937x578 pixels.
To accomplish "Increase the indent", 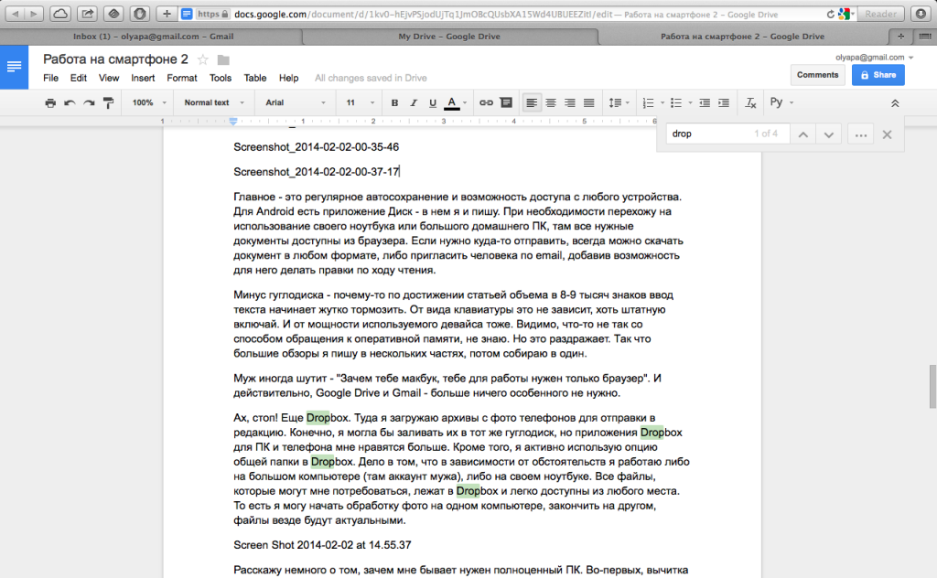I will click(724, 102).
